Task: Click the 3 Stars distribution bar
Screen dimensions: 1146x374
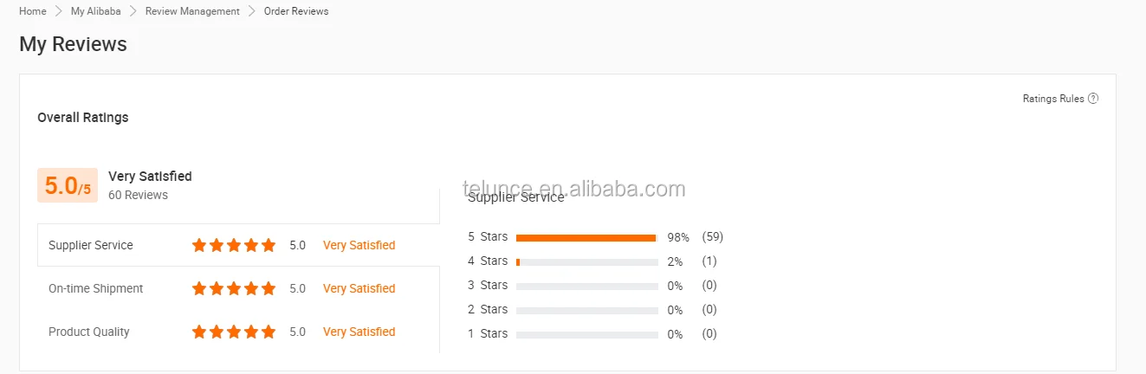Action: point(586,286)
